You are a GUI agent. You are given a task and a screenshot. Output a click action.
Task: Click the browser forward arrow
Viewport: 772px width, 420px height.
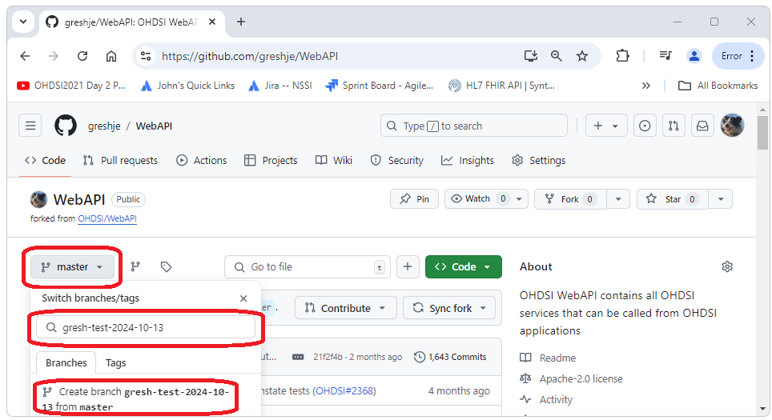tap(53, 56)
